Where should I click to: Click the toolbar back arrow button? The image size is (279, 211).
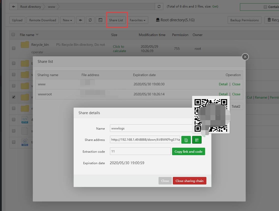[x=80, y=20]
